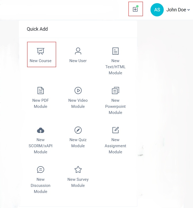
Task: Click the New Survey Module label
Action: [78, 182]
